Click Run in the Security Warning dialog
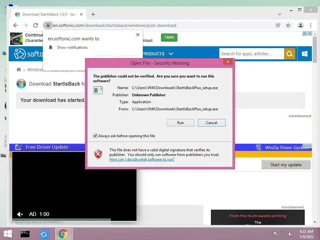320x240 pixels. point(180,122)
